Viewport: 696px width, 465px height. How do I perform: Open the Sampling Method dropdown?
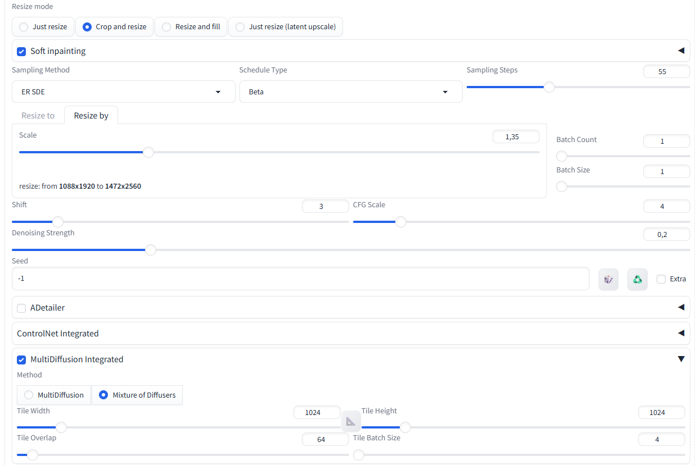click(123, 92)
